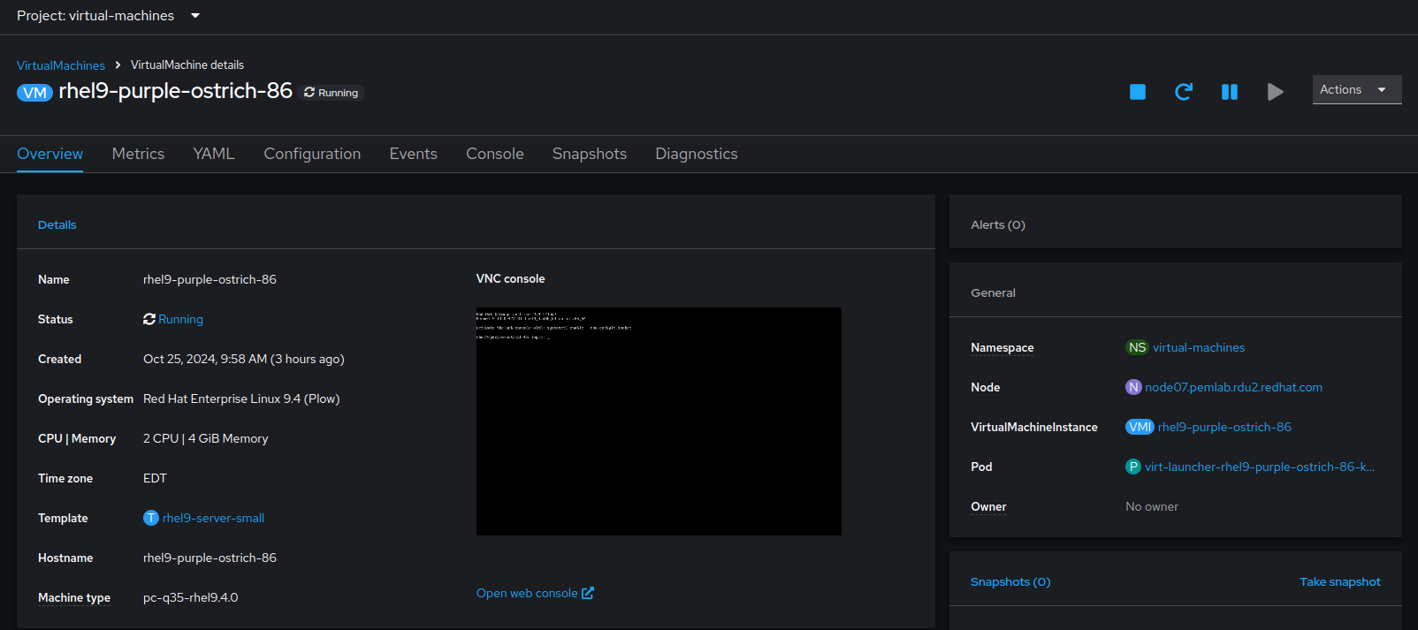Restart the VM using the circular arrow icon
The width and height of the screenshot is (1418, 630).
coord(1184,92)
